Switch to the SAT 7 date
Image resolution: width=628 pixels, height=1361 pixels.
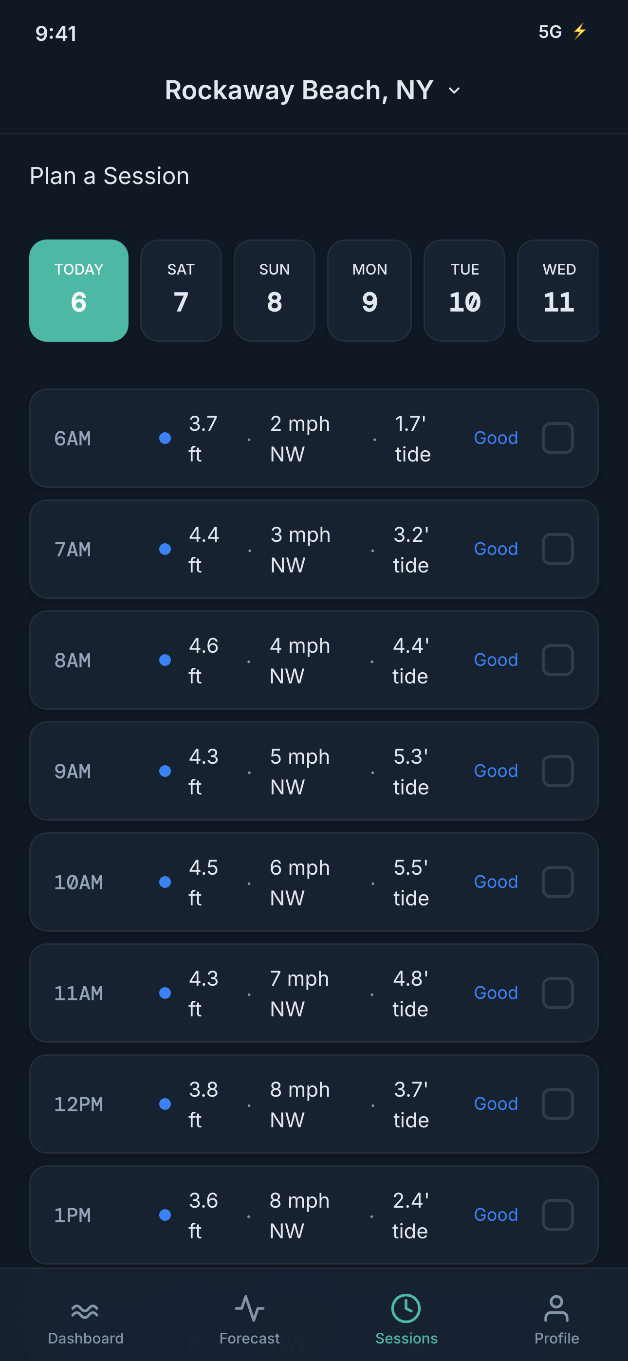coord(181,290)
